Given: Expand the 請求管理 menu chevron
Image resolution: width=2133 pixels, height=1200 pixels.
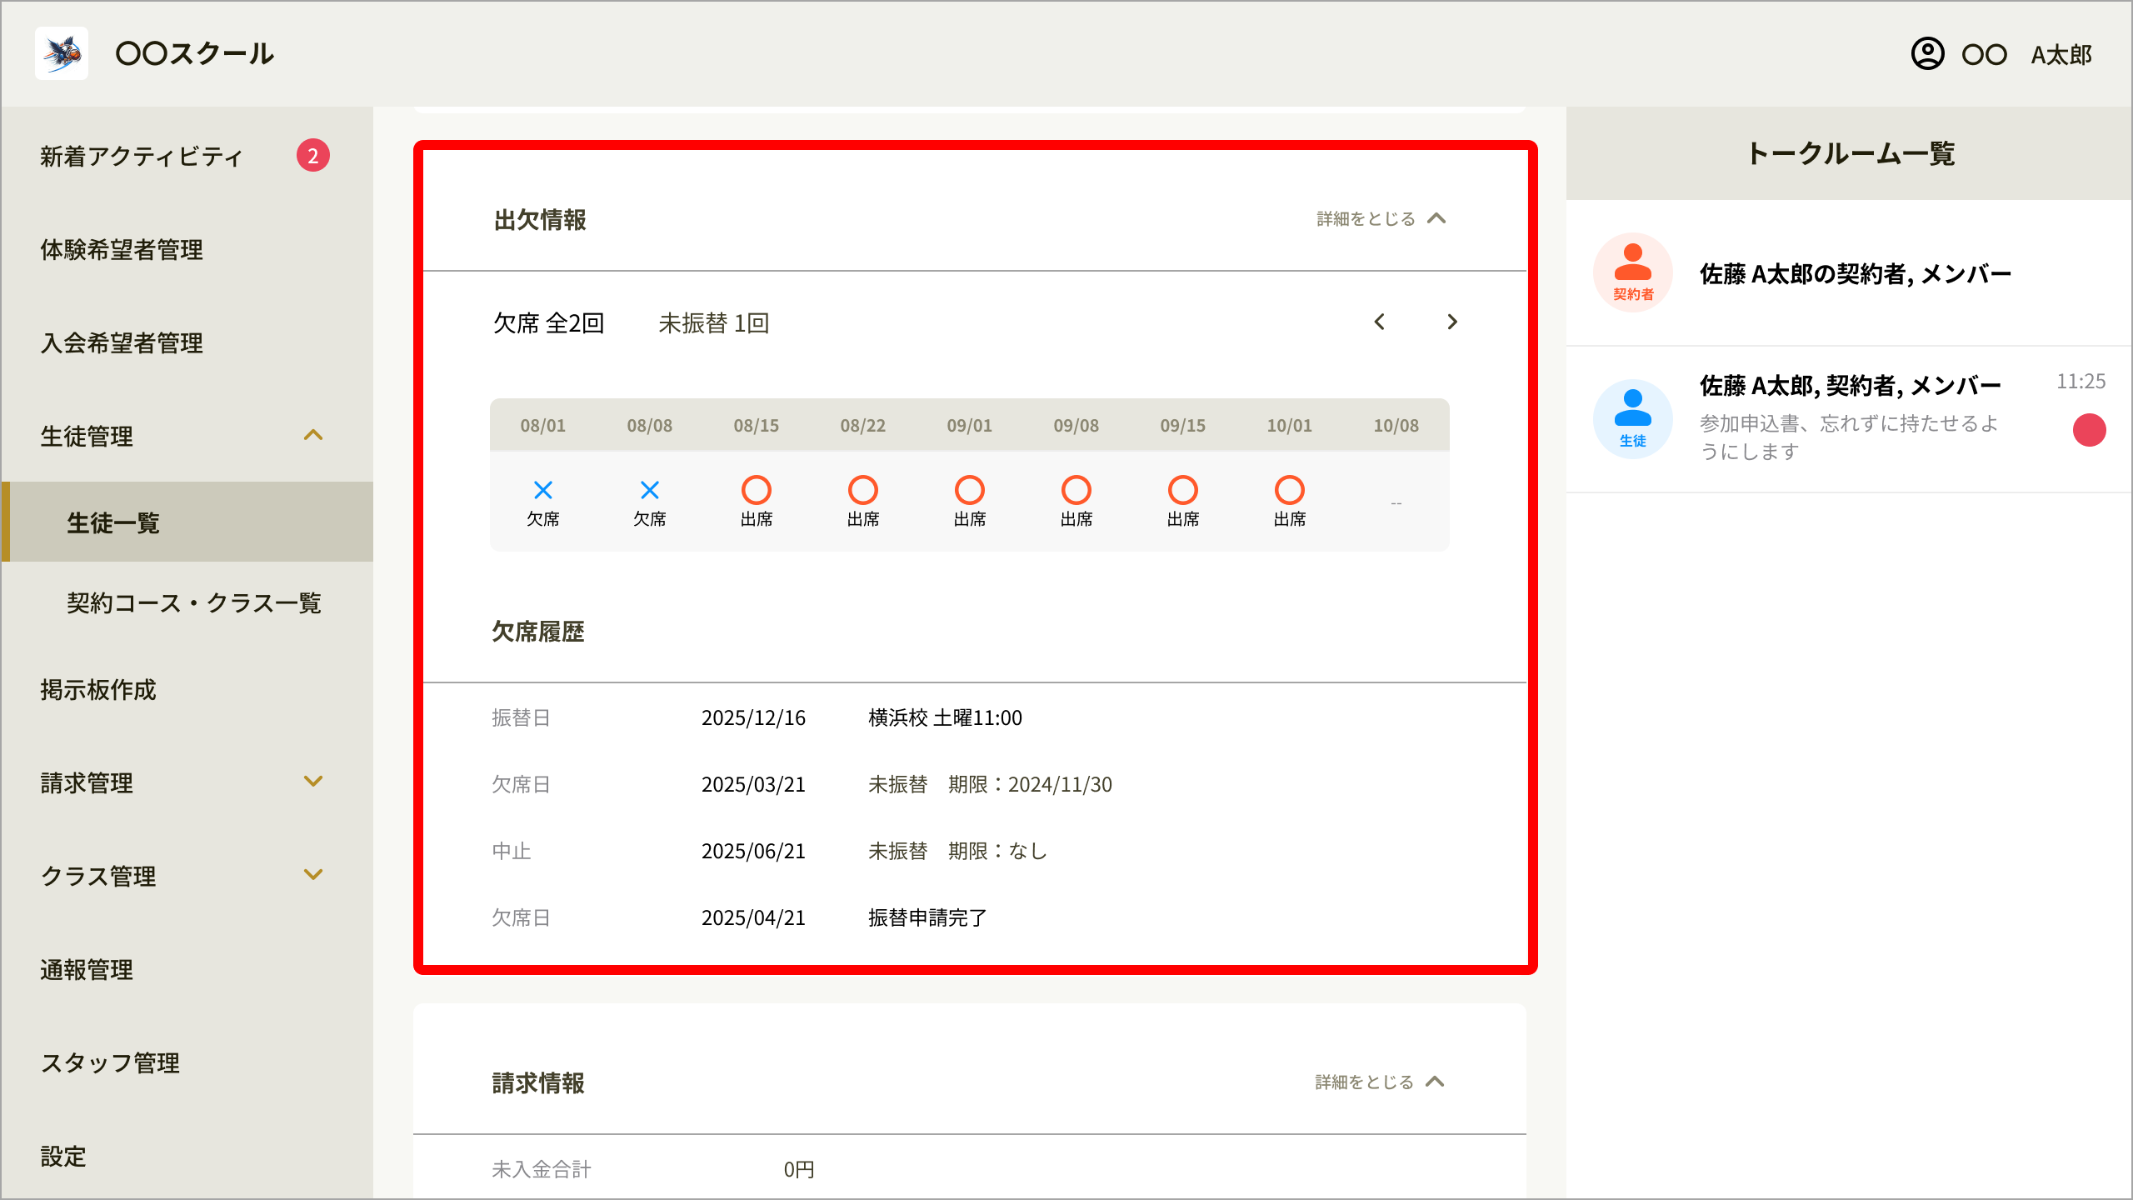Looking at the screenshot, I should (x=313, y=782).
